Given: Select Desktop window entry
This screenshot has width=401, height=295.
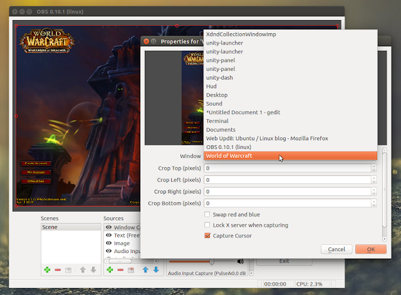Looking at the screenshot, I should click(290, 95).
